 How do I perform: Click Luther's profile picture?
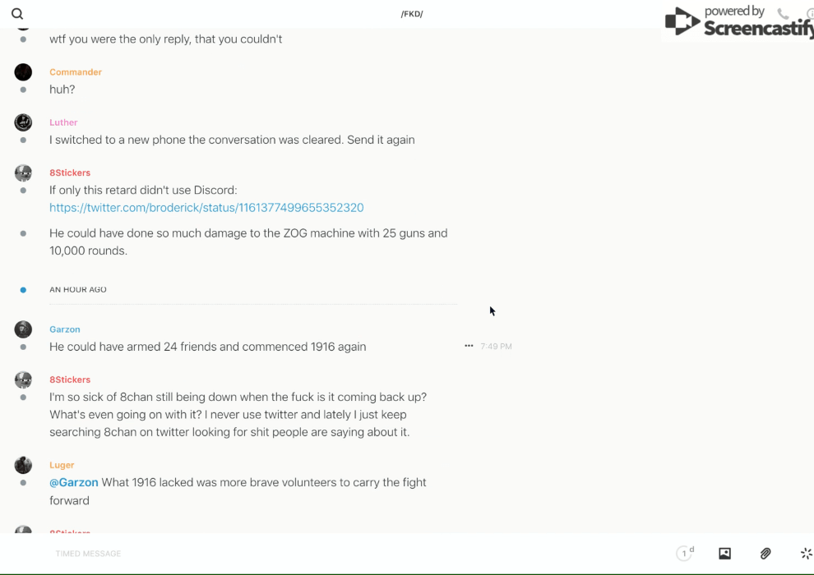click(23, 122)
